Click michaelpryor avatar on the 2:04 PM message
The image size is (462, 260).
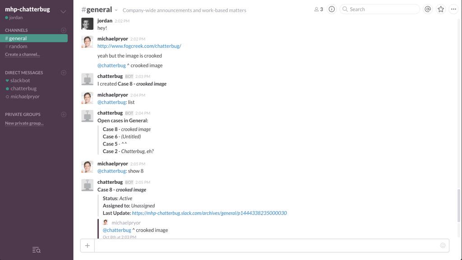point(87,98)
